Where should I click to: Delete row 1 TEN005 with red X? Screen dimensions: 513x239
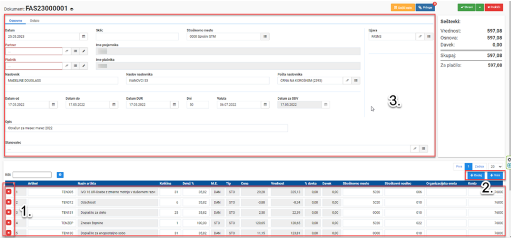(9, 192)
